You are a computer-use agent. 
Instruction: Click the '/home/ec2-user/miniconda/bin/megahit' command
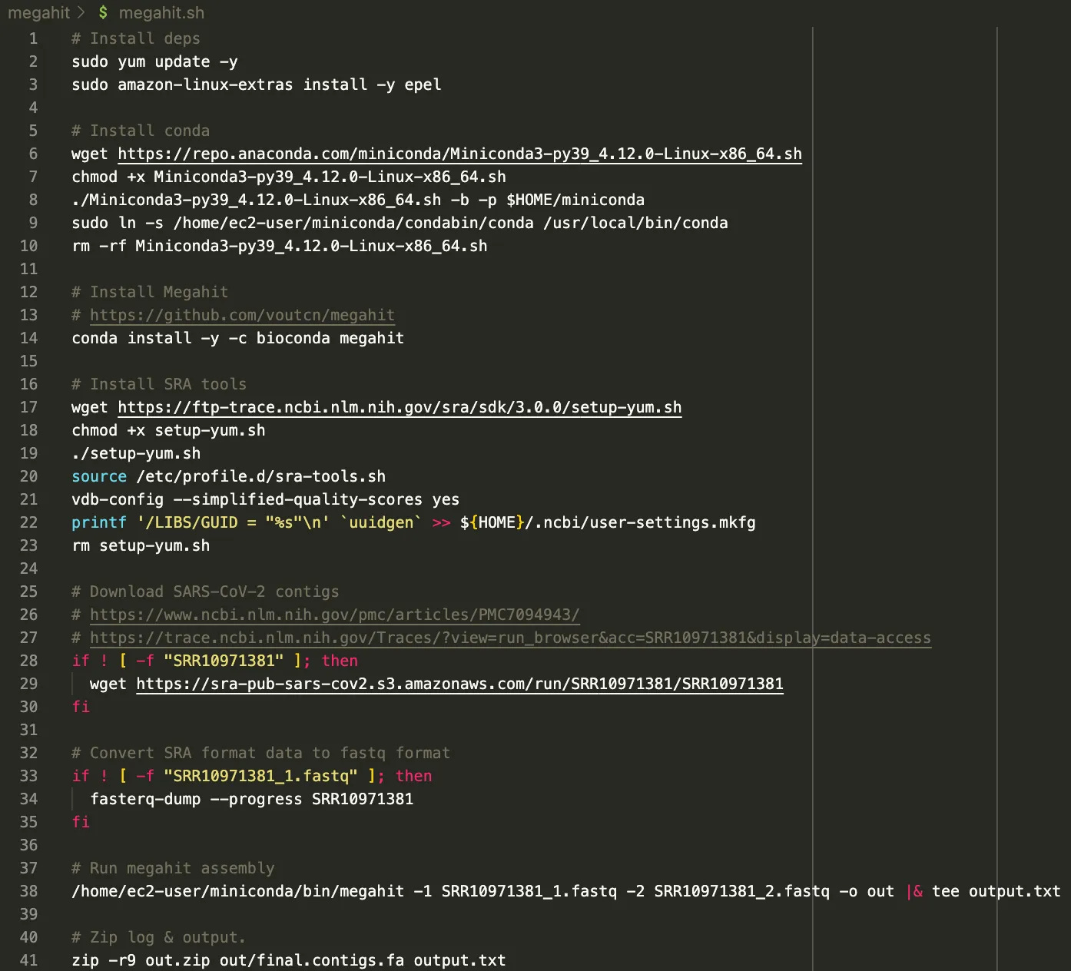click(237, 891)
